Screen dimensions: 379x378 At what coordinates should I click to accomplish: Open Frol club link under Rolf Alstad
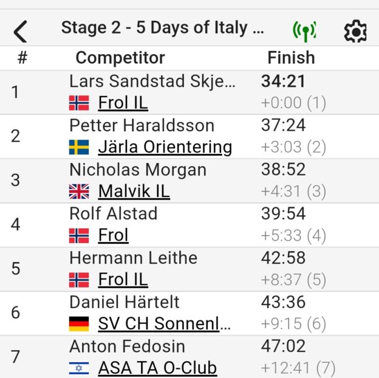point(113,235)
